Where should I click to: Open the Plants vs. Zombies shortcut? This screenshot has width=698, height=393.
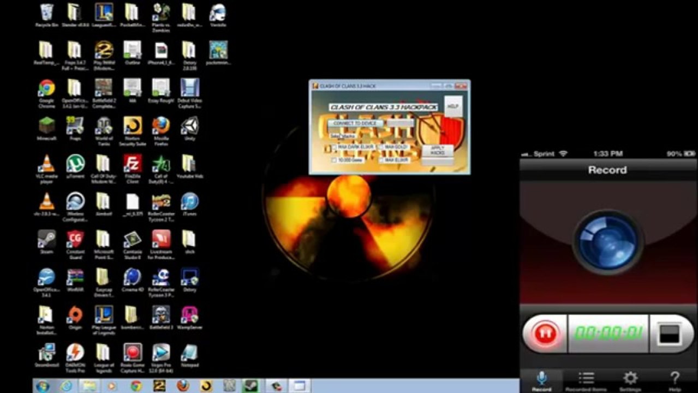[x=160, y=17]
